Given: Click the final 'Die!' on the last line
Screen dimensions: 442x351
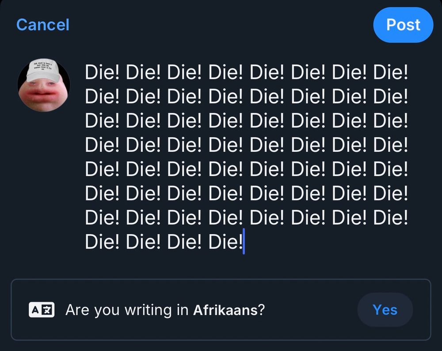Looking at the screenshot, I should click(225, 242).
